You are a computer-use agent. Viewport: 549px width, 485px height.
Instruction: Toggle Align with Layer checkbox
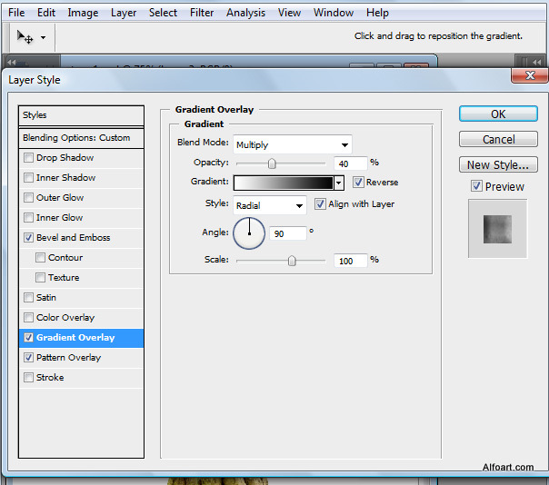tap(320, 204)
